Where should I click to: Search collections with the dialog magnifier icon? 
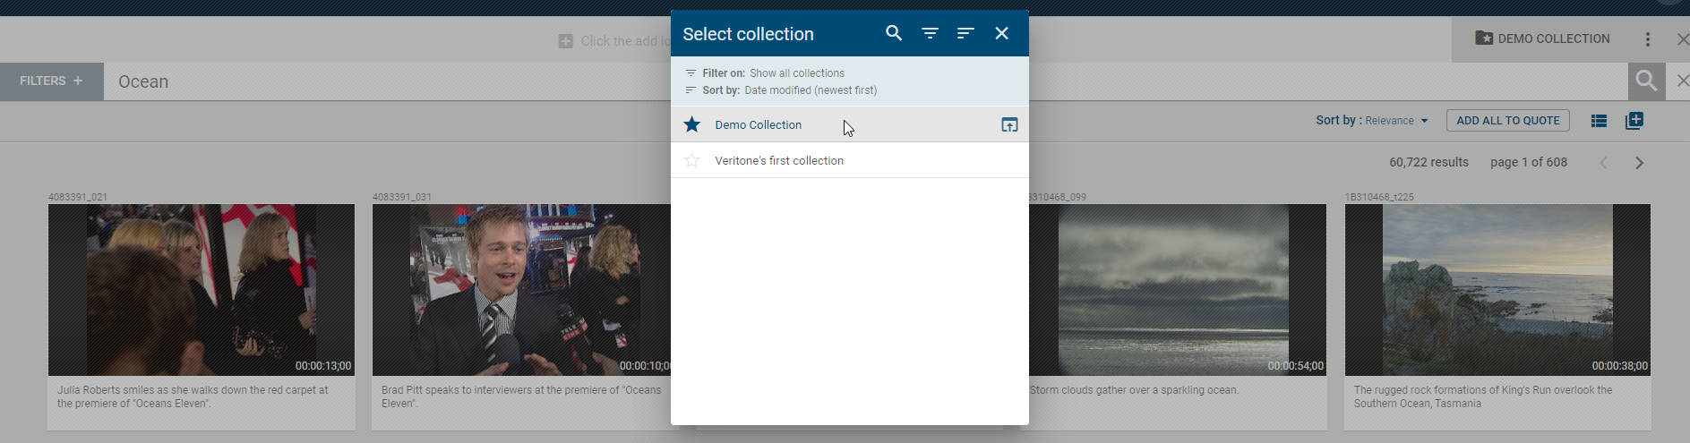(893, 33)
